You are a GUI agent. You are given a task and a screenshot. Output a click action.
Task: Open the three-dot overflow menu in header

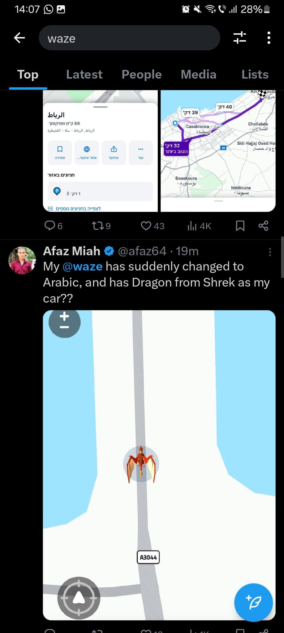(269, 38)
